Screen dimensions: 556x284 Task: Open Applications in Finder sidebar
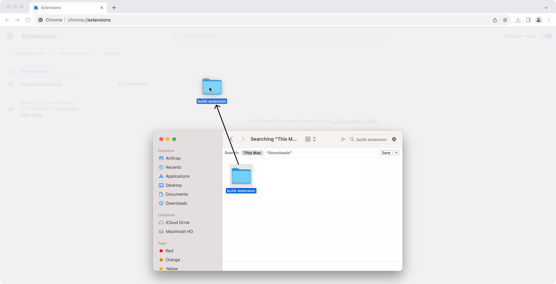(x=177, y=176)
